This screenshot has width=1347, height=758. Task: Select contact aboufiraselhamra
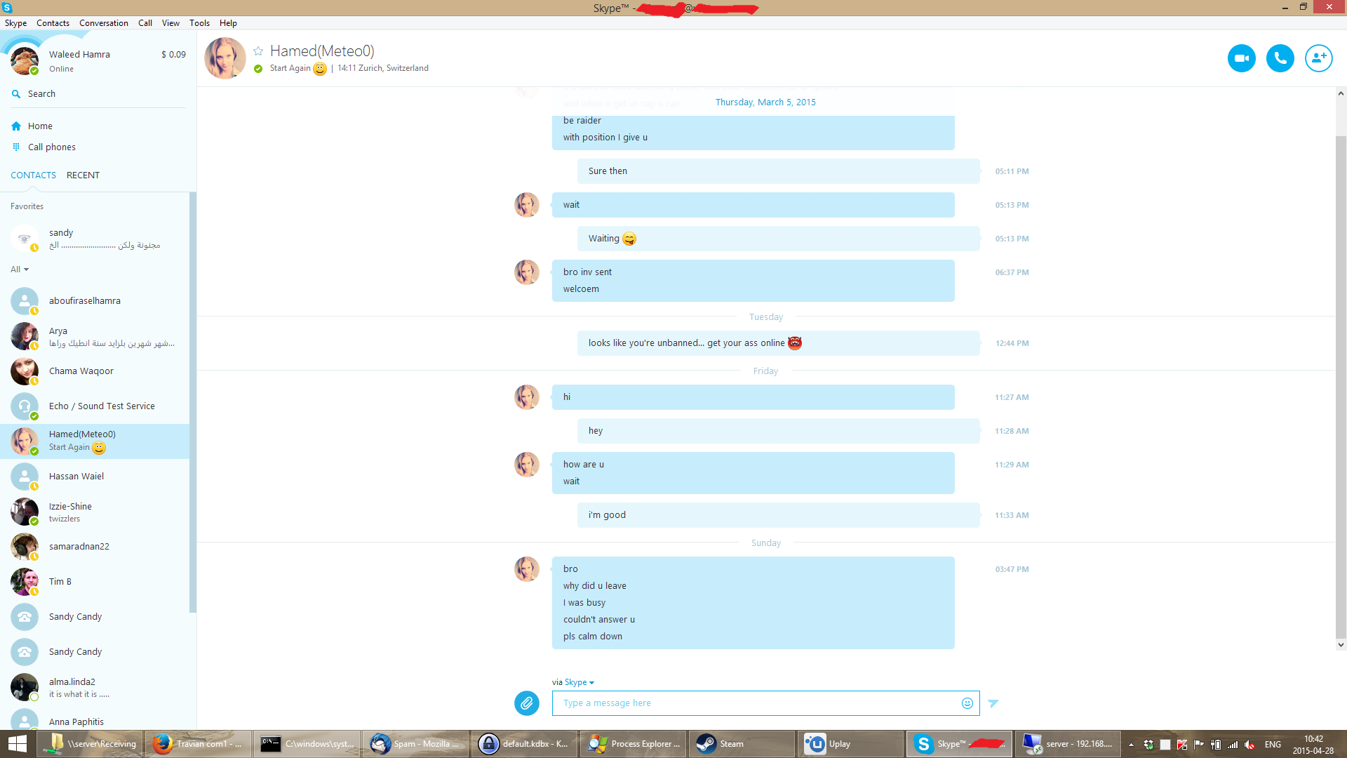(x=95, y=301)
